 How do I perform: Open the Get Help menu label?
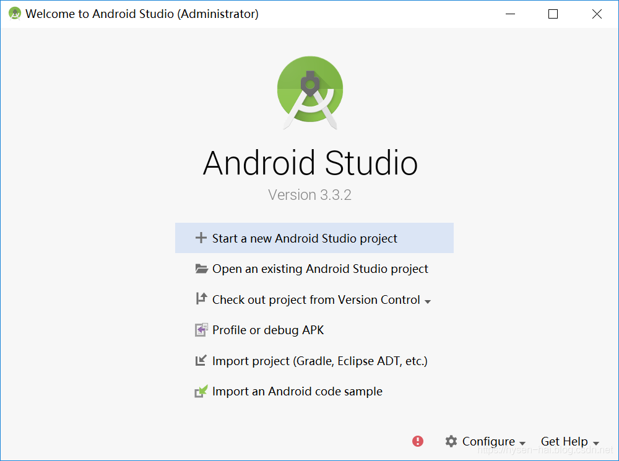564,441
